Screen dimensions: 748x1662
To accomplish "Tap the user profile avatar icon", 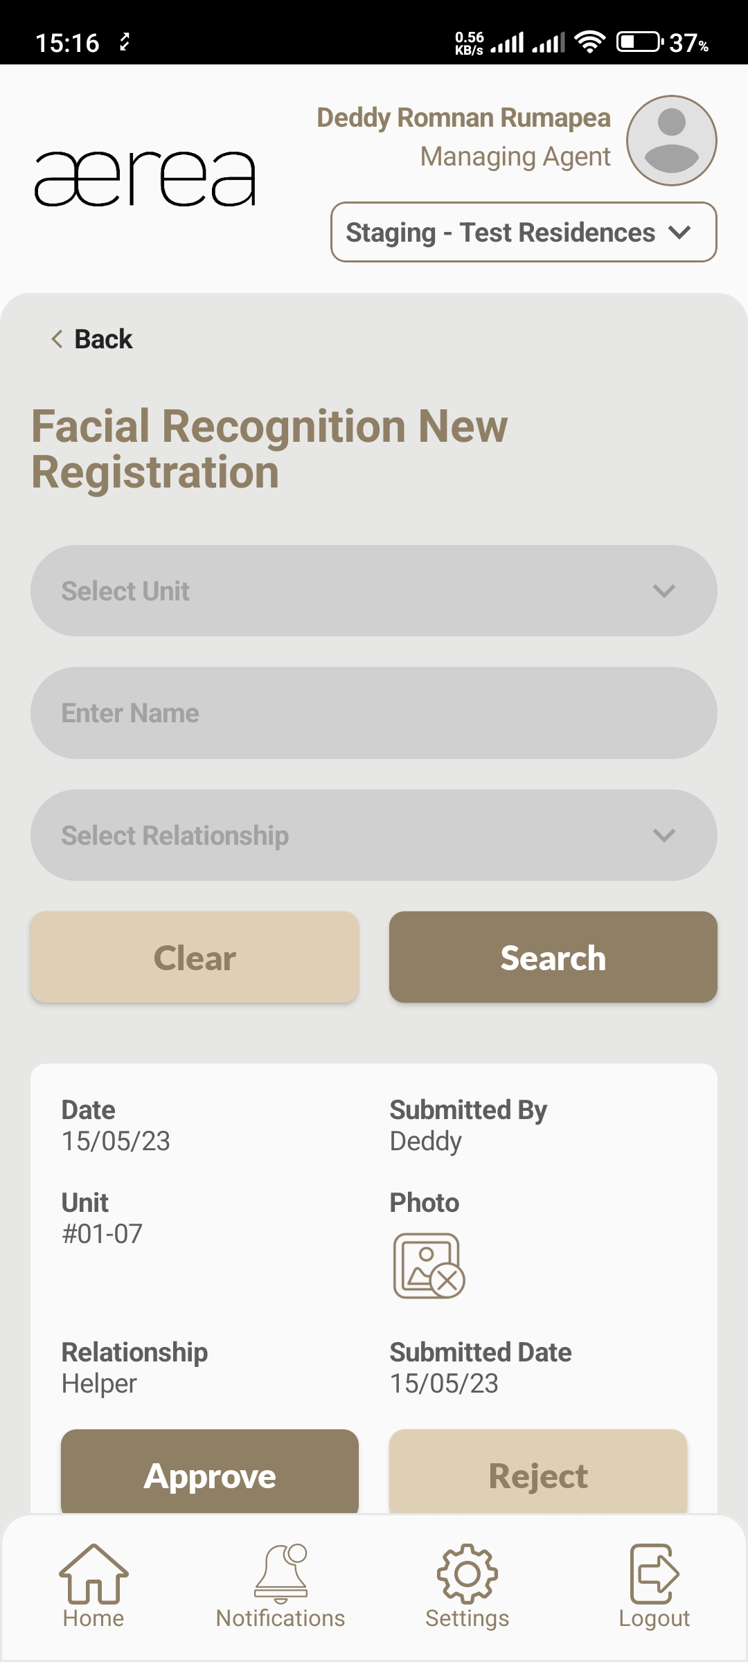I will (x=671, y=141).
